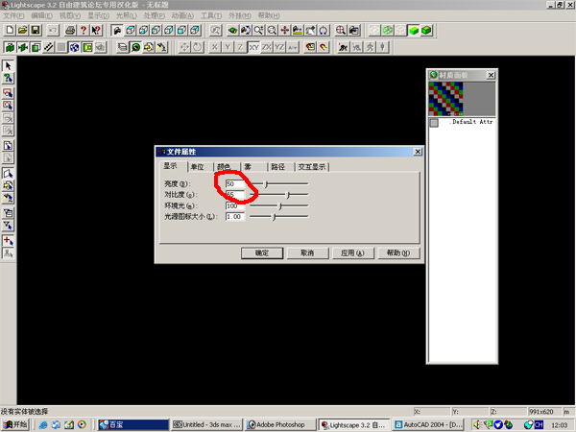This screenshot has width=576, height=432.
Task: Click the context help arrow-question icon
Action: (96, 30)
